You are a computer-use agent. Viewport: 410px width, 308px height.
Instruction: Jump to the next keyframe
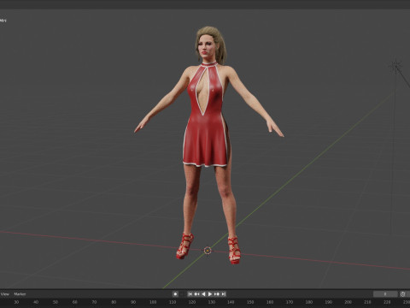click(217, 294)
